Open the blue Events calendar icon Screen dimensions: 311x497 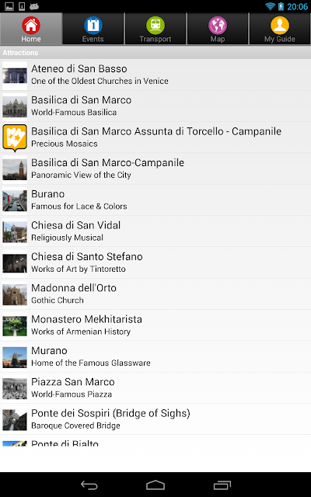(x=93, y=26)
